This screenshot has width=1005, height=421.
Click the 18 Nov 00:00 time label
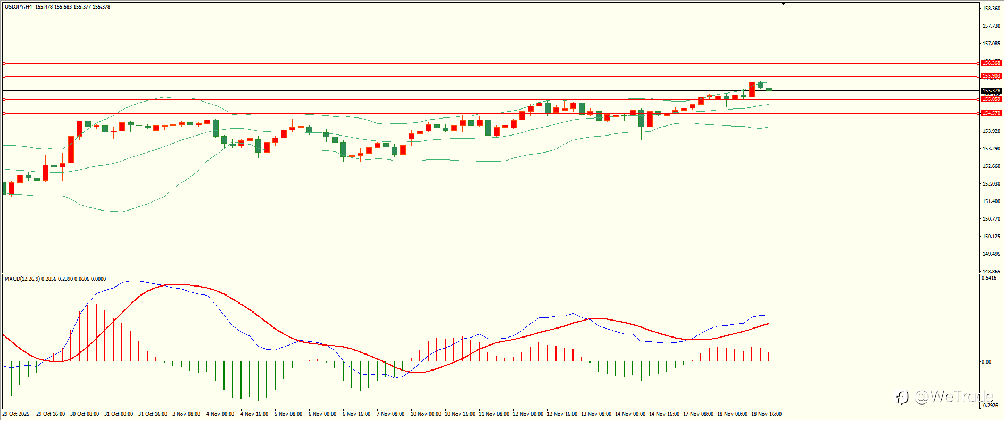pyautogui.click(x=732, y=414)
